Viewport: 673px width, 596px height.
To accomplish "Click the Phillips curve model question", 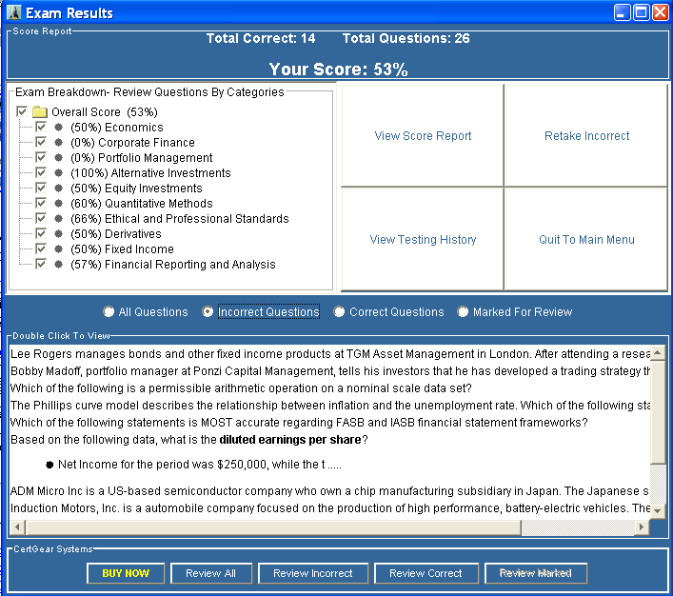I will [329, 406].
